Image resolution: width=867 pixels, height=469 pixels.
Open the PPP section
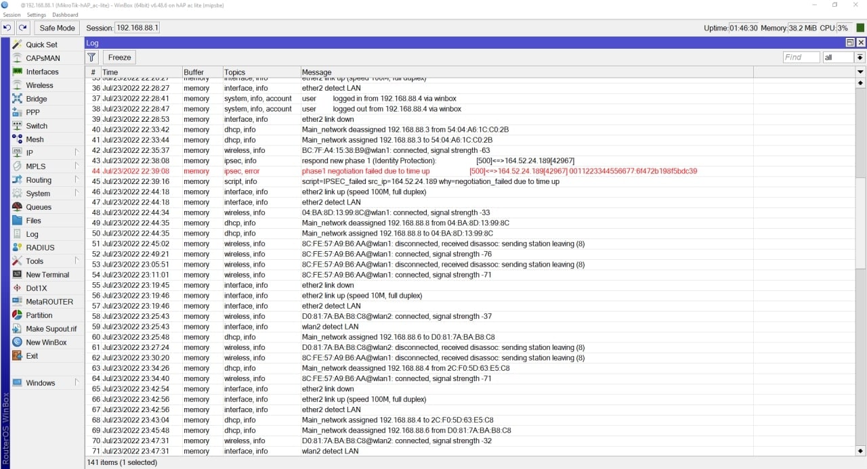pos(33,112)
